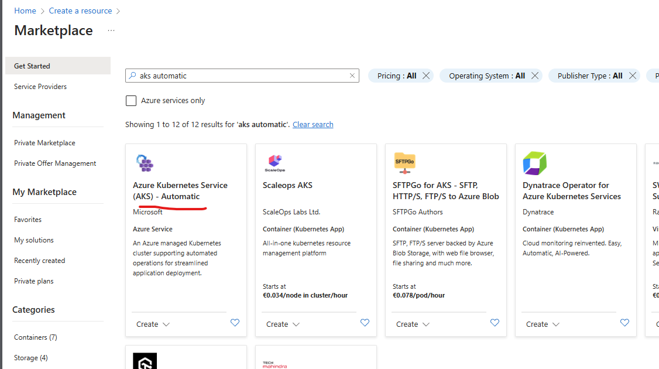This screenshot has height=369, width=659.
Task: Select Storage (4) category
Action: [x=30, y=358]
